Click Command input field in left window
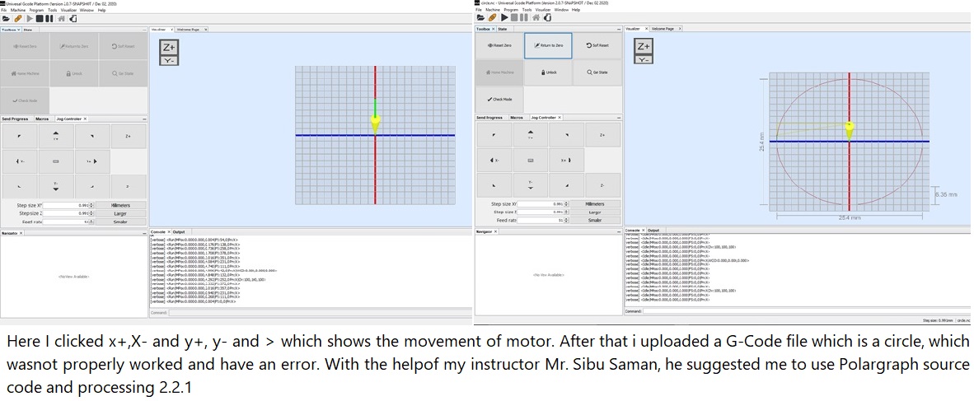This screenshot has height=401, width=974. point(321,312)
